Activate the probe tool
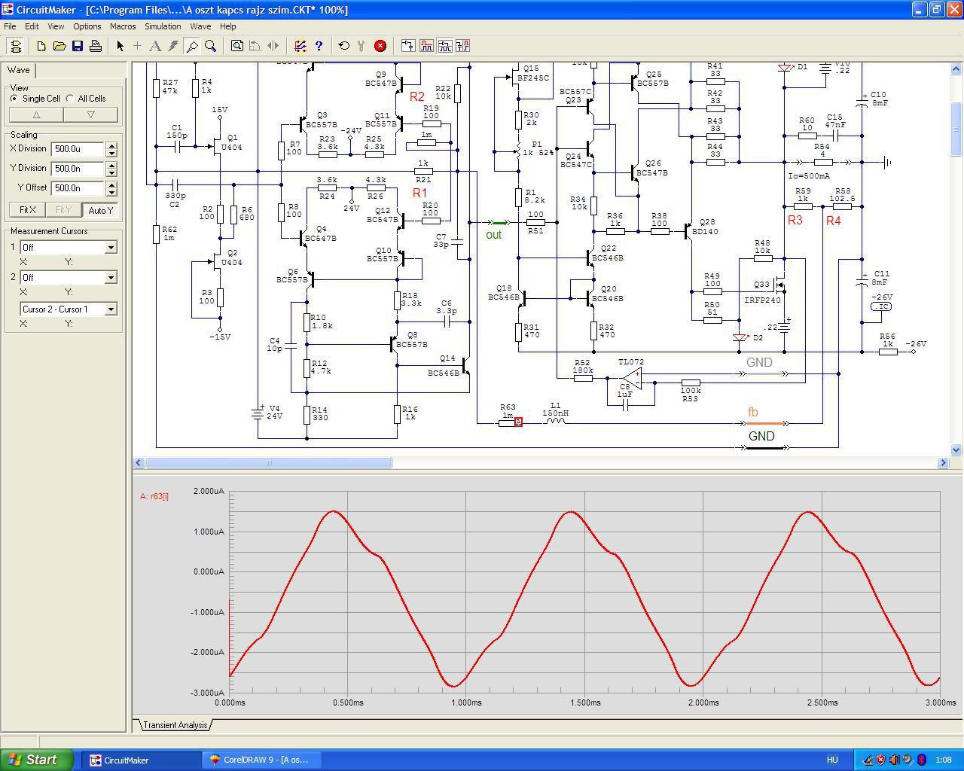 pyautogui.click(x=192, y=46)
